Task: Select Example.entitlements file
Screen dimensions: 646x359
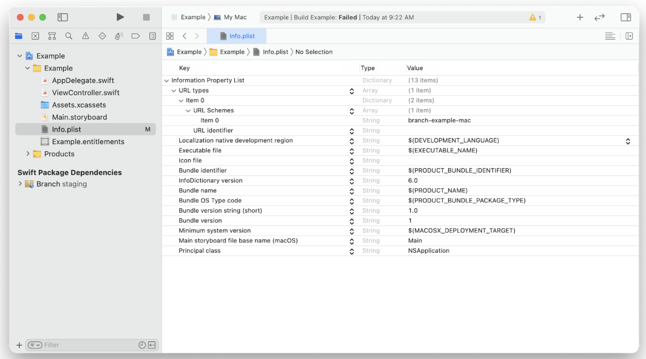Action: (x=88, y=142)
